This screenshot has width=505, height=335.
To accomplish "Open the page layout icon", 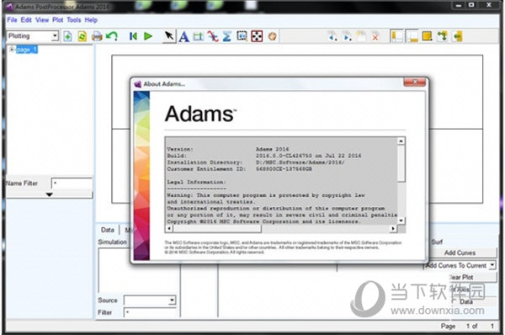I will [427, 36].
